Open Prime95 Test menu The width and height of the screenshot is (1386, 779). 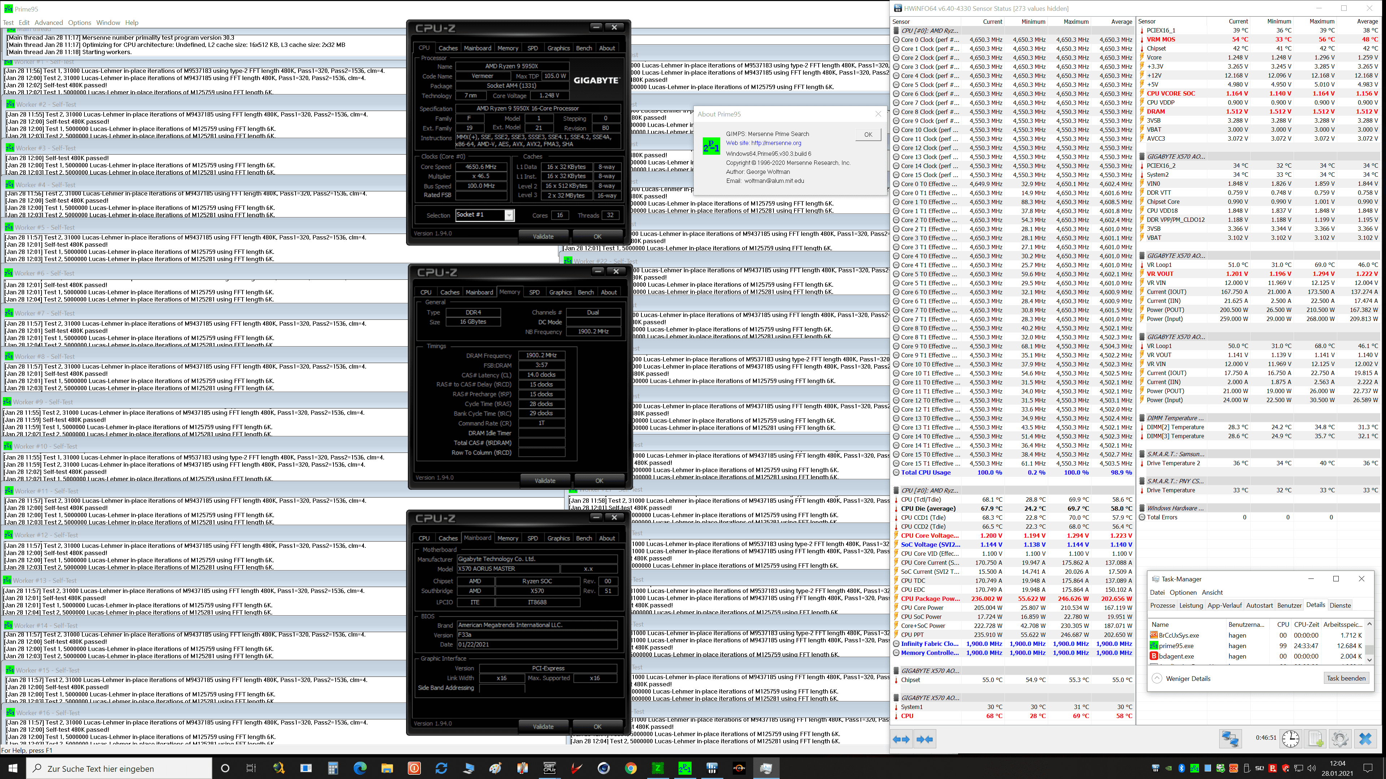pos(8,23)
